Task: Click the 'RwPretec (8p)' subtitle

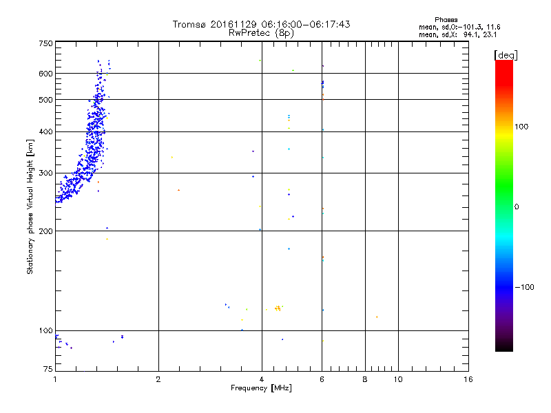Action: 261,33
